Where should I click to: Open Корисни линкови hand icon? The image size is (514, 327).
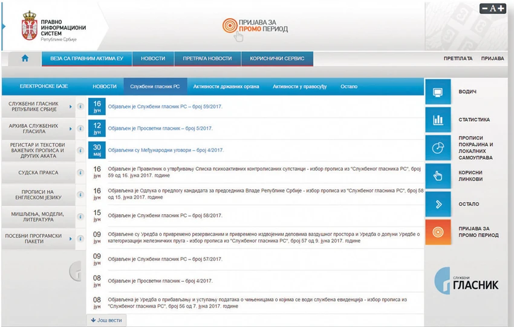coord(438,176)
